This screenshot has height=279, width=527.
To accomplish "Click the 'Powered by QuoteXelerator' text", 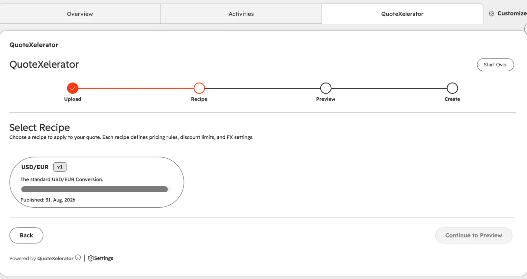I will [42, 258].
